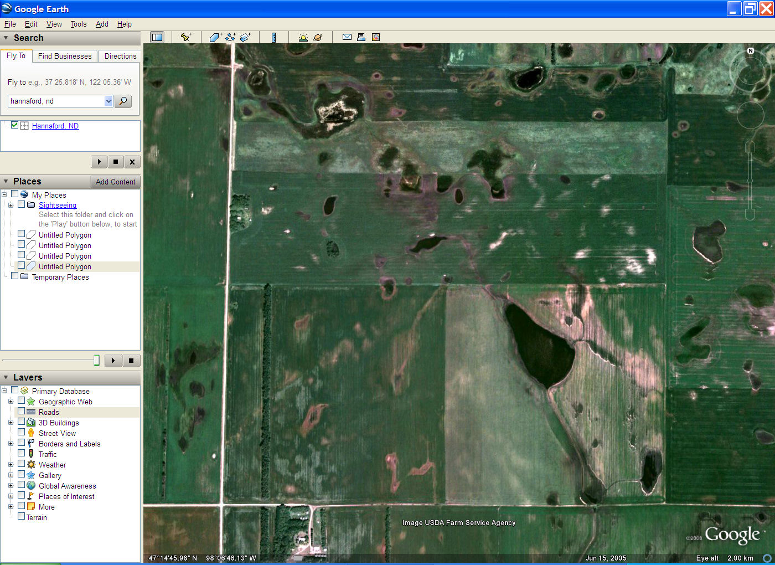
Task: Expand the Borders and Labels node
Action: [11, 444]
